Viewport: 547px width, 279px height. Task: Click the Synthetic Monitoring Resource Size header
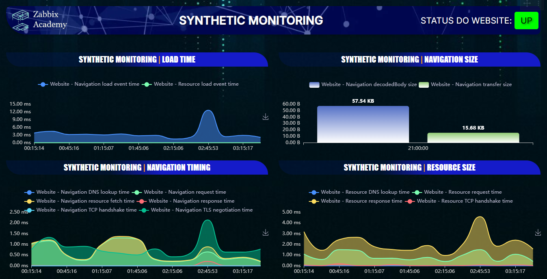tap(409, 168)
